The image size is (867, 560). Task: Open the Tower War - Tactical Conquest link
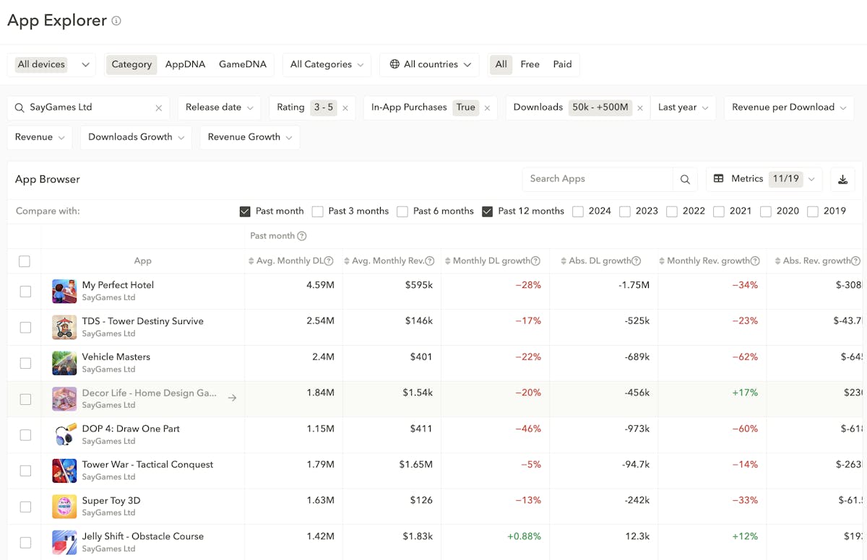tap(147, 465)
